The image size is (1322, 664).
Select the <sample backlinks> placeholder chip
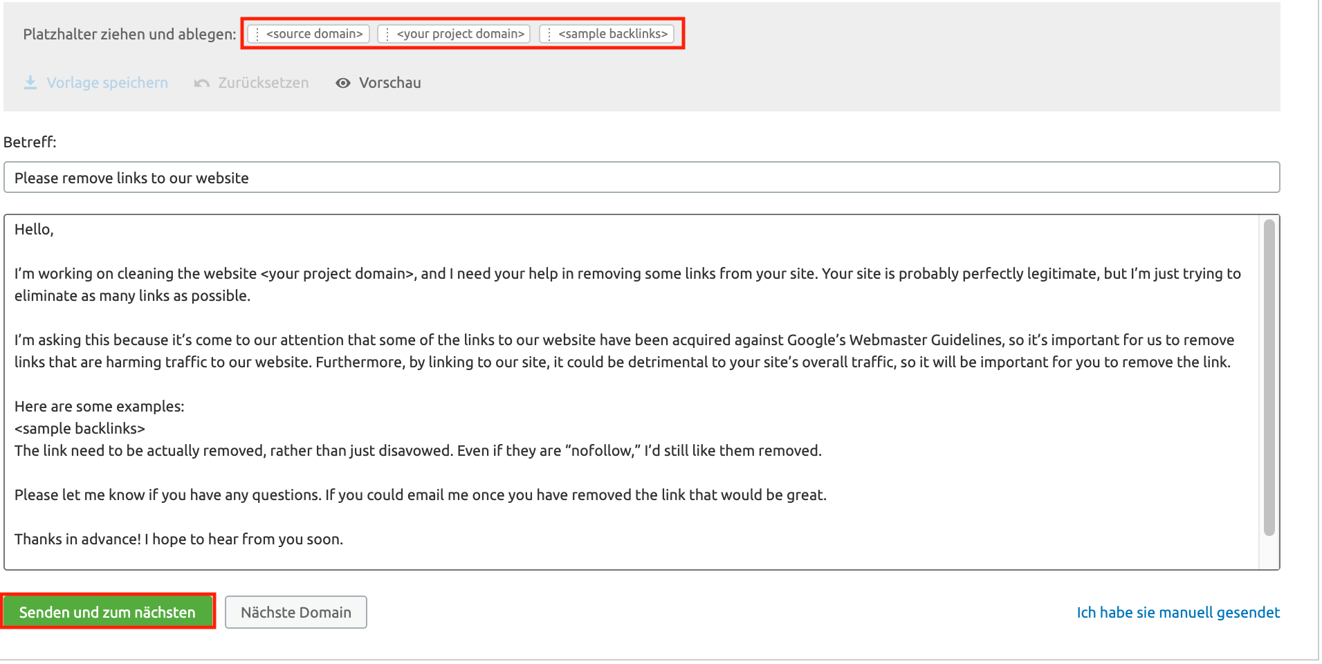click(612, 33)
